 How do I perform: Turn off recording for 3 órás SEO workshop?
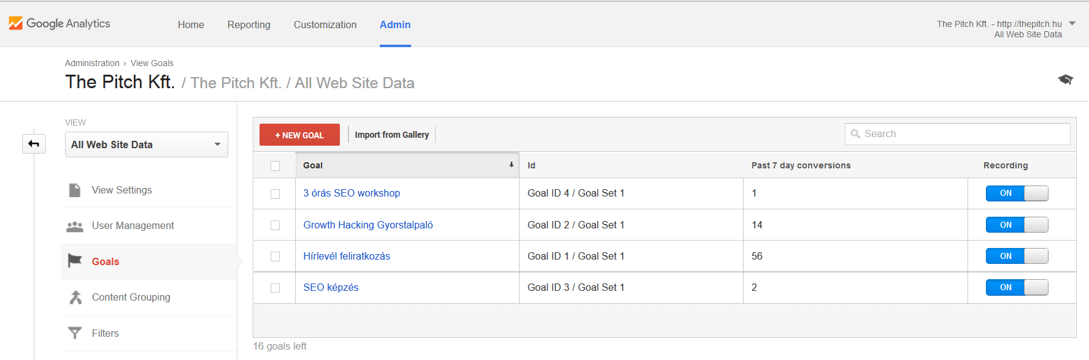1017,193
